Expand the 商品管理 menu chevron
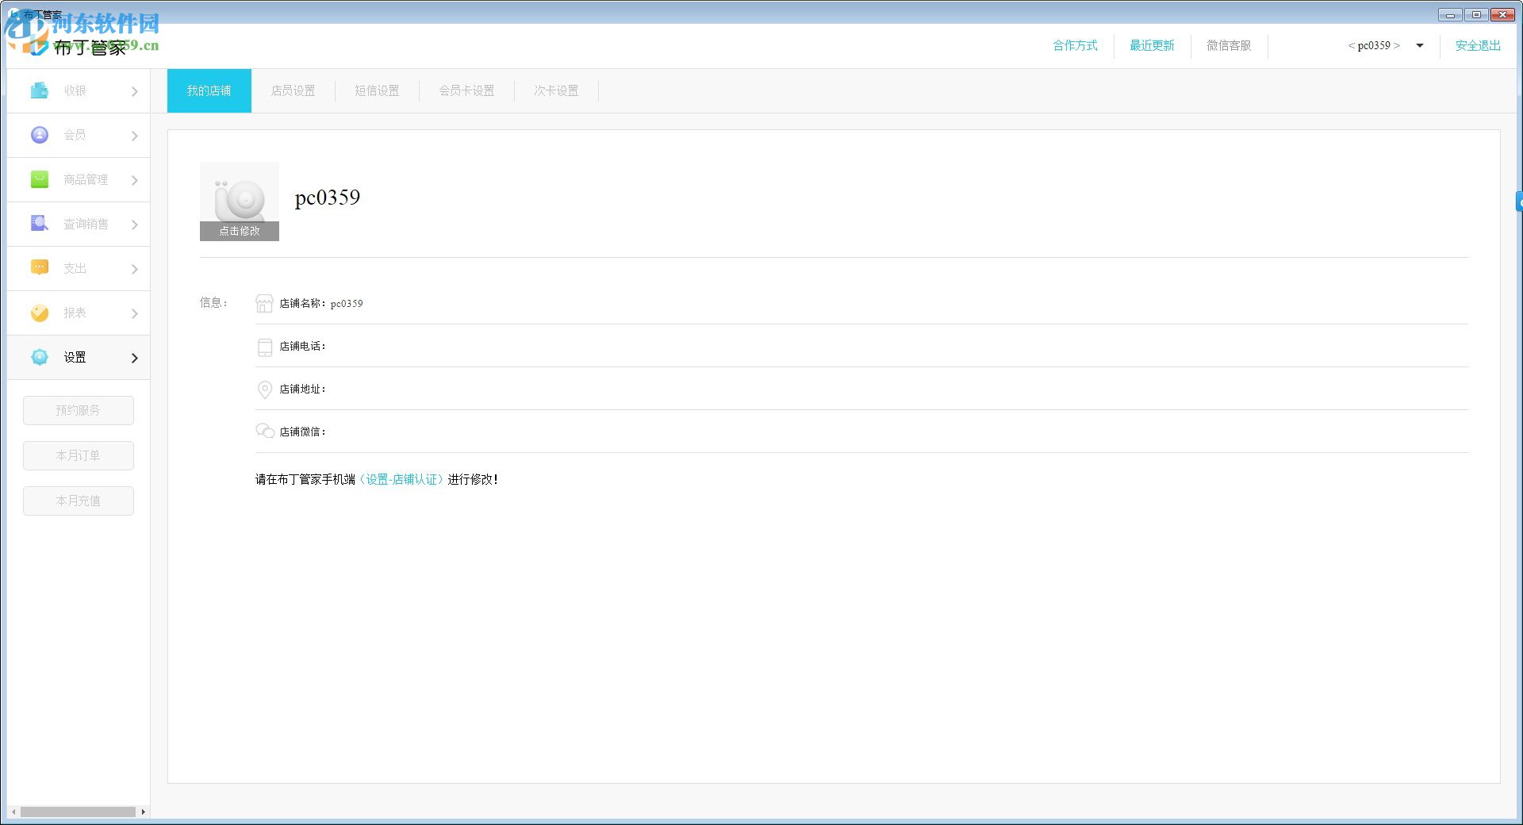Screen dimensions: 1523x825 coord(135,180)
